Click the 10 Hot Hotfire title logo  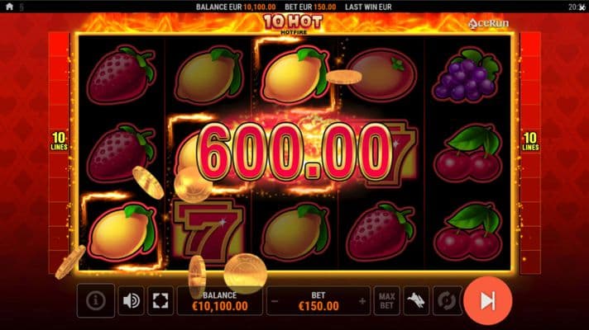[x=293, y=25]
